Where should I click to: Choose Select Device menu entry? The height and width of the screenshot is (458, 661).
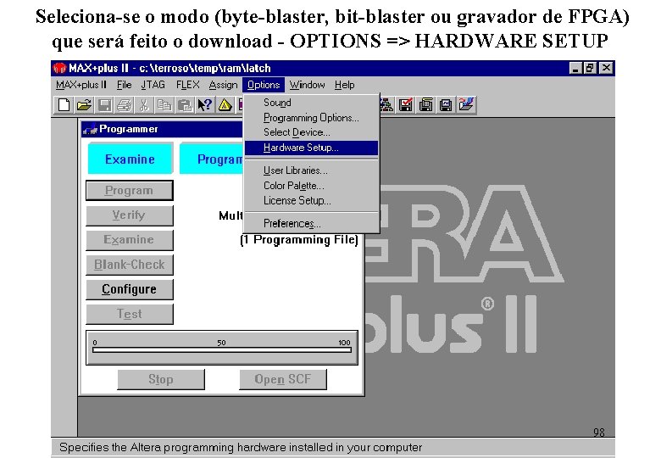coord(311,132)
